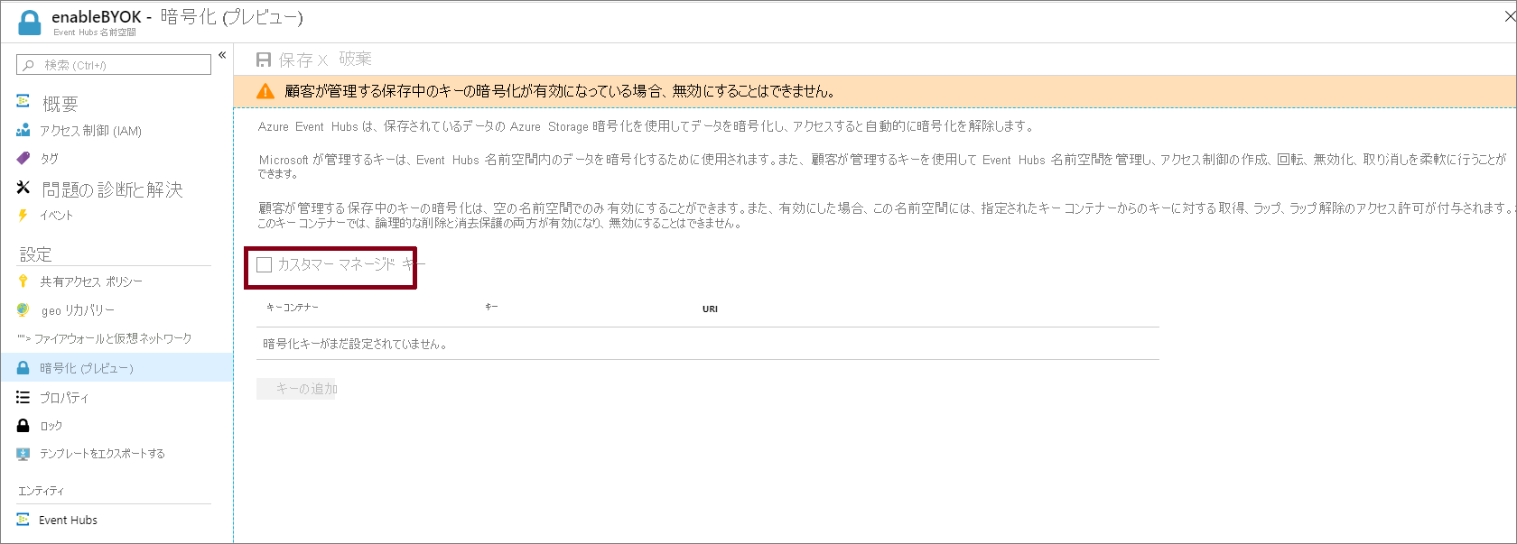The image size is (1517, 544).
Task: Click the 共有アクセス ポリシー key icon
Action: click(x=23, y=281)
